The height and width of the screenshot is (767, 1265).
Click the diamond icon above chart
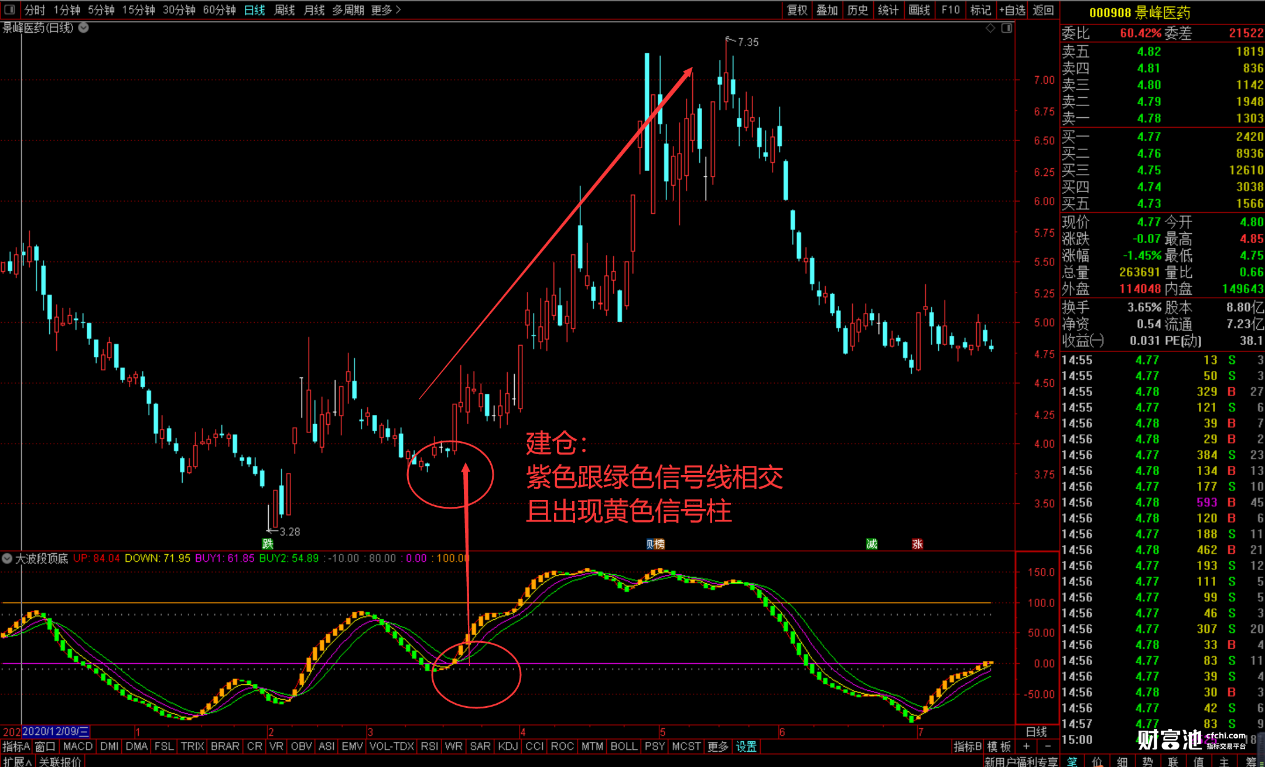pyautogui.click(x=990, y=28)
